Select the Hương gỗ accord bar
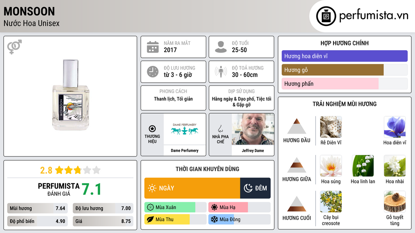The image size is (415, 233). [344, 70]
